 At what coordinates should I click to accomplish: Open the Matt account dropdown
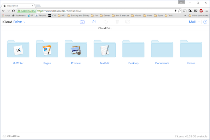point(194,22)
